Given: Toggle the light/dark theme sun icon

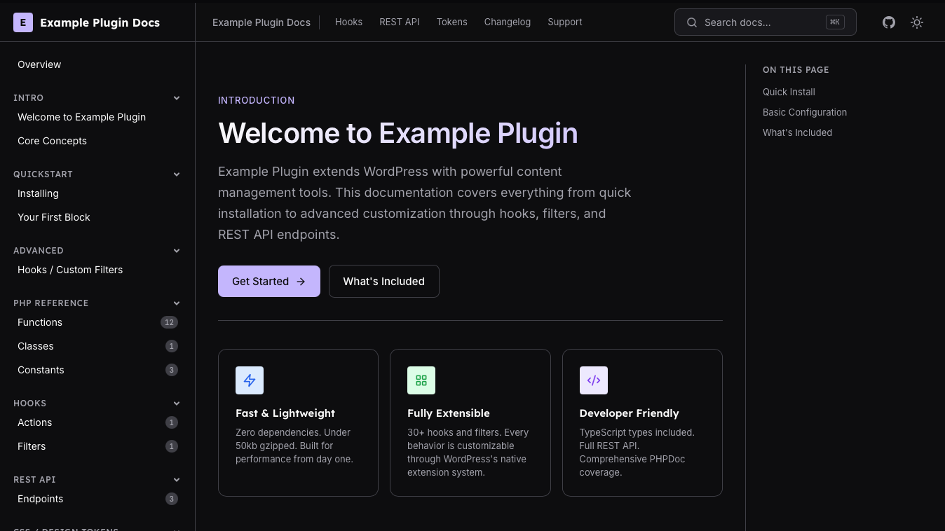Looking at the screenshot, I should 917,22.
